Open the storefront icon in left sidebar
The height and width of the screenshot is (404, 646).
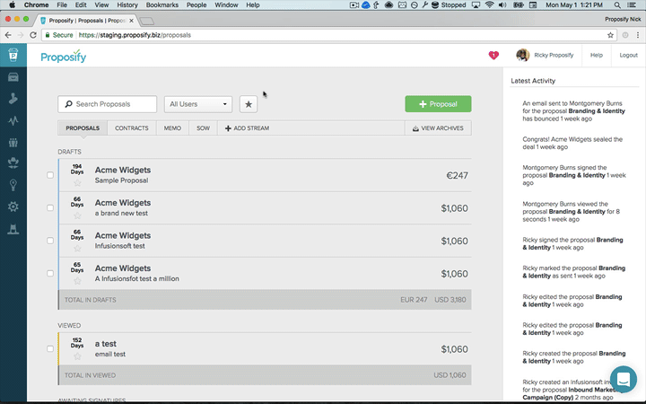[13, 77]
